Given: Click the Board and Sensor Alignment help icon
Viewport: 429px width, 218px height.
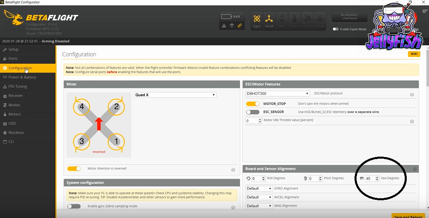Looking at the screenshot, I should [415, 169].
